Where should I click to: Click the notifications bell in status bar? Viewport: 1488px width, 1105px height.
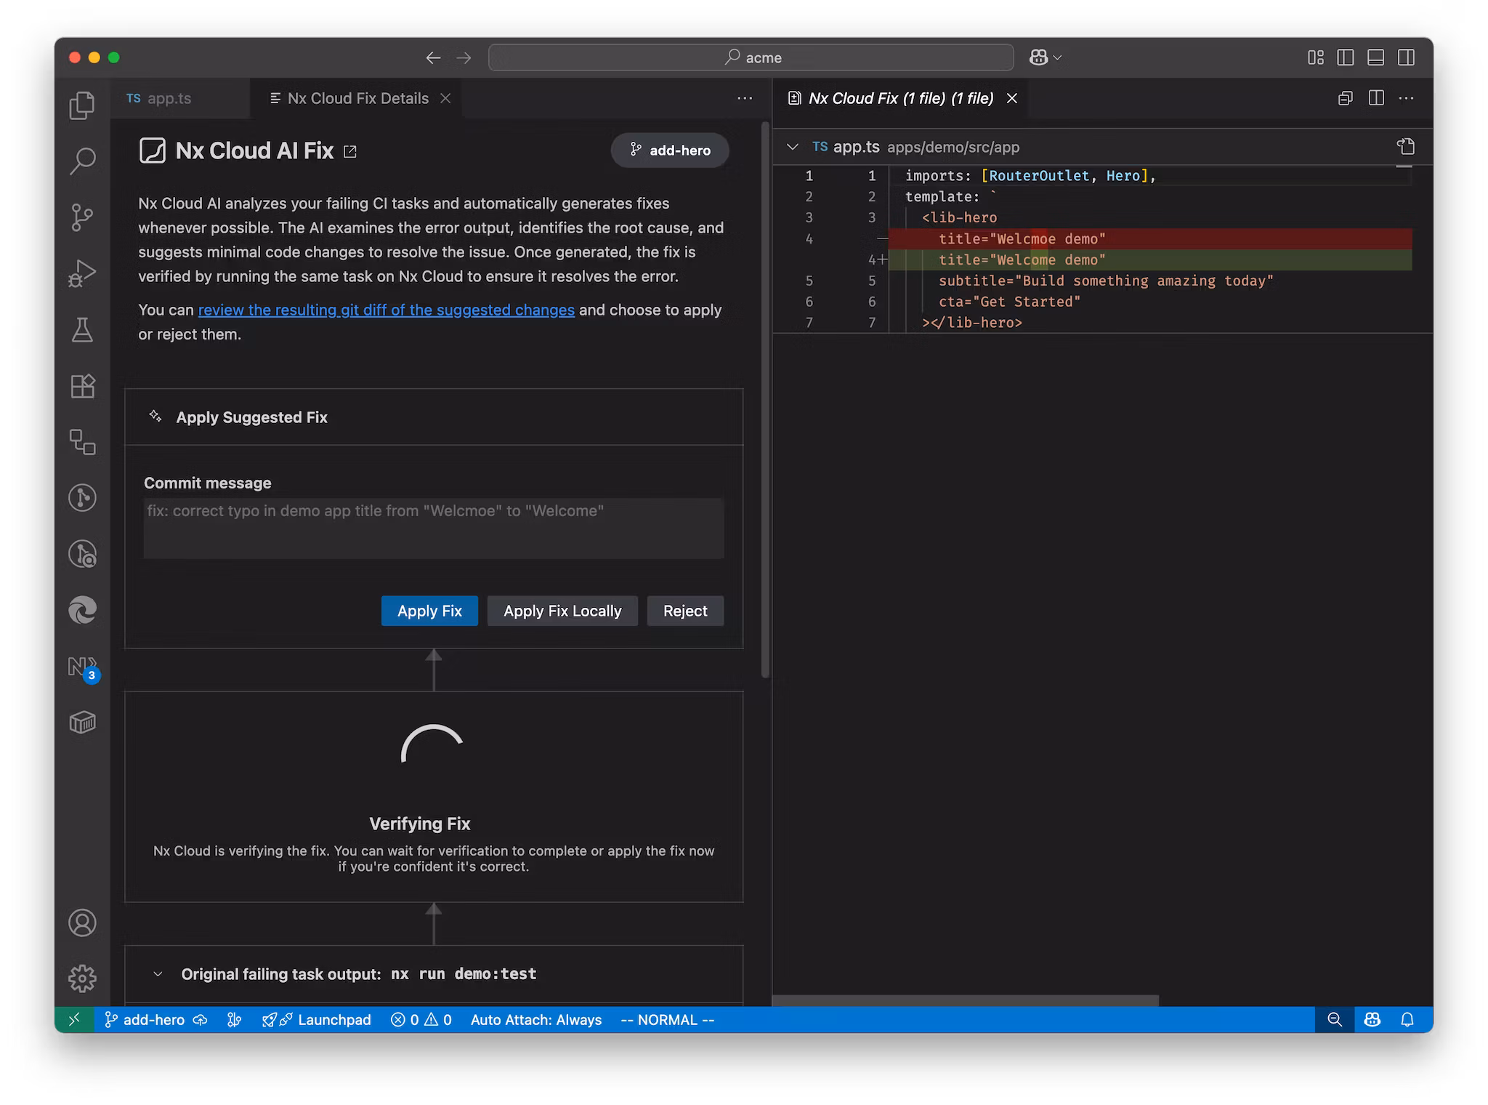pos(1407,1020)
